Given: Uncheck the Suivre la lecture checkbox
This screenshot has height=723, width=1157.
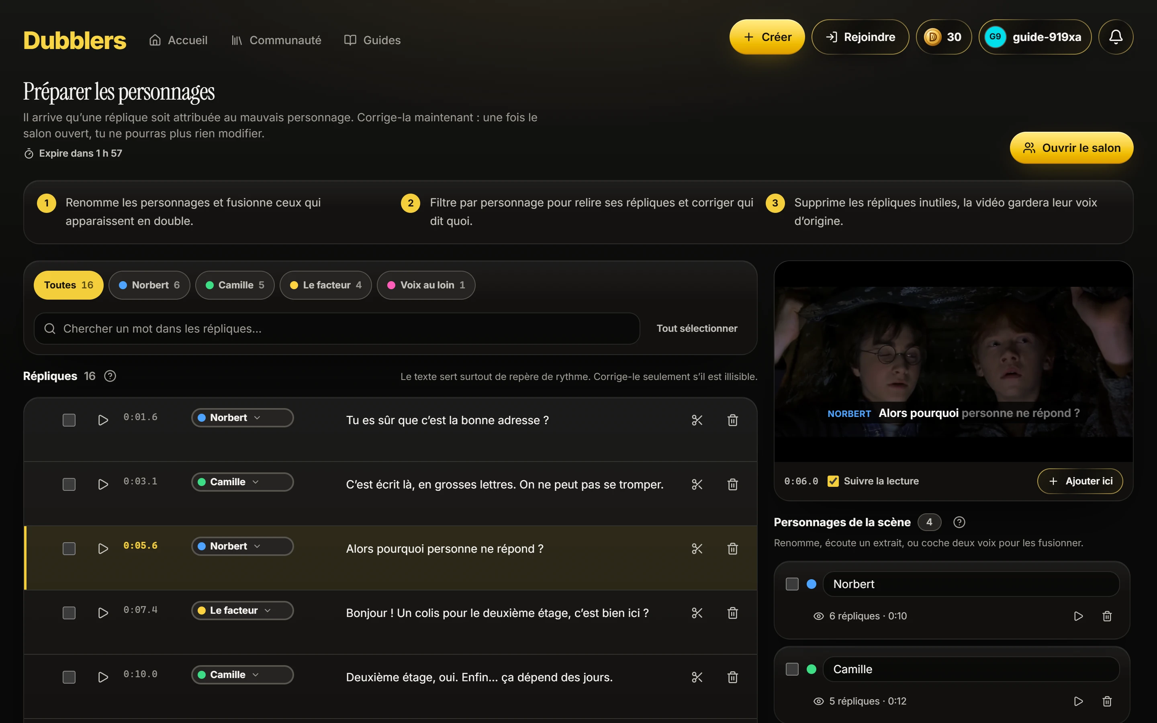Looking at the screenshot, I should coord(833,481).
